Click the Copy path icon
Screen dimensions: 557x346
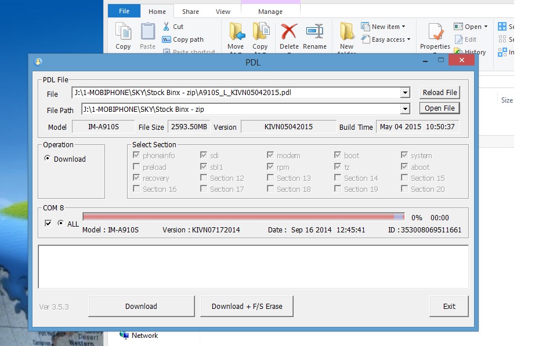click(167, 39)
